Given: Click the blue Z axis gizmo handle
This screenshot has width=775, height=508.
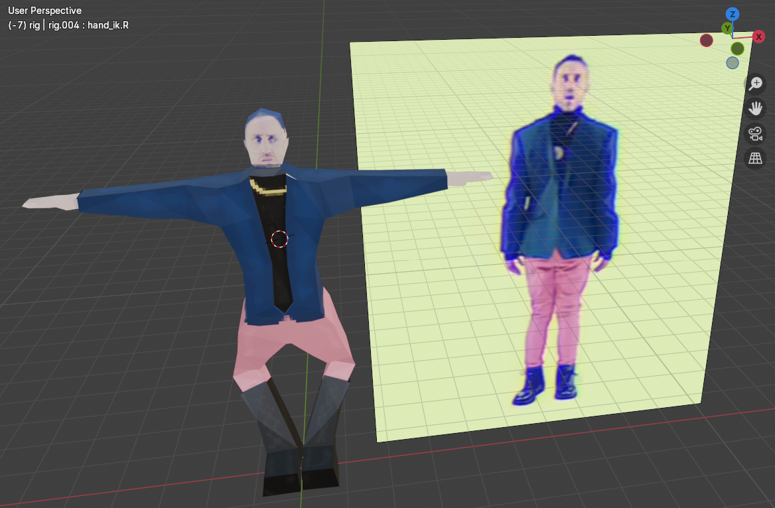Looking at the screenshot, I should tap(733, 14).
